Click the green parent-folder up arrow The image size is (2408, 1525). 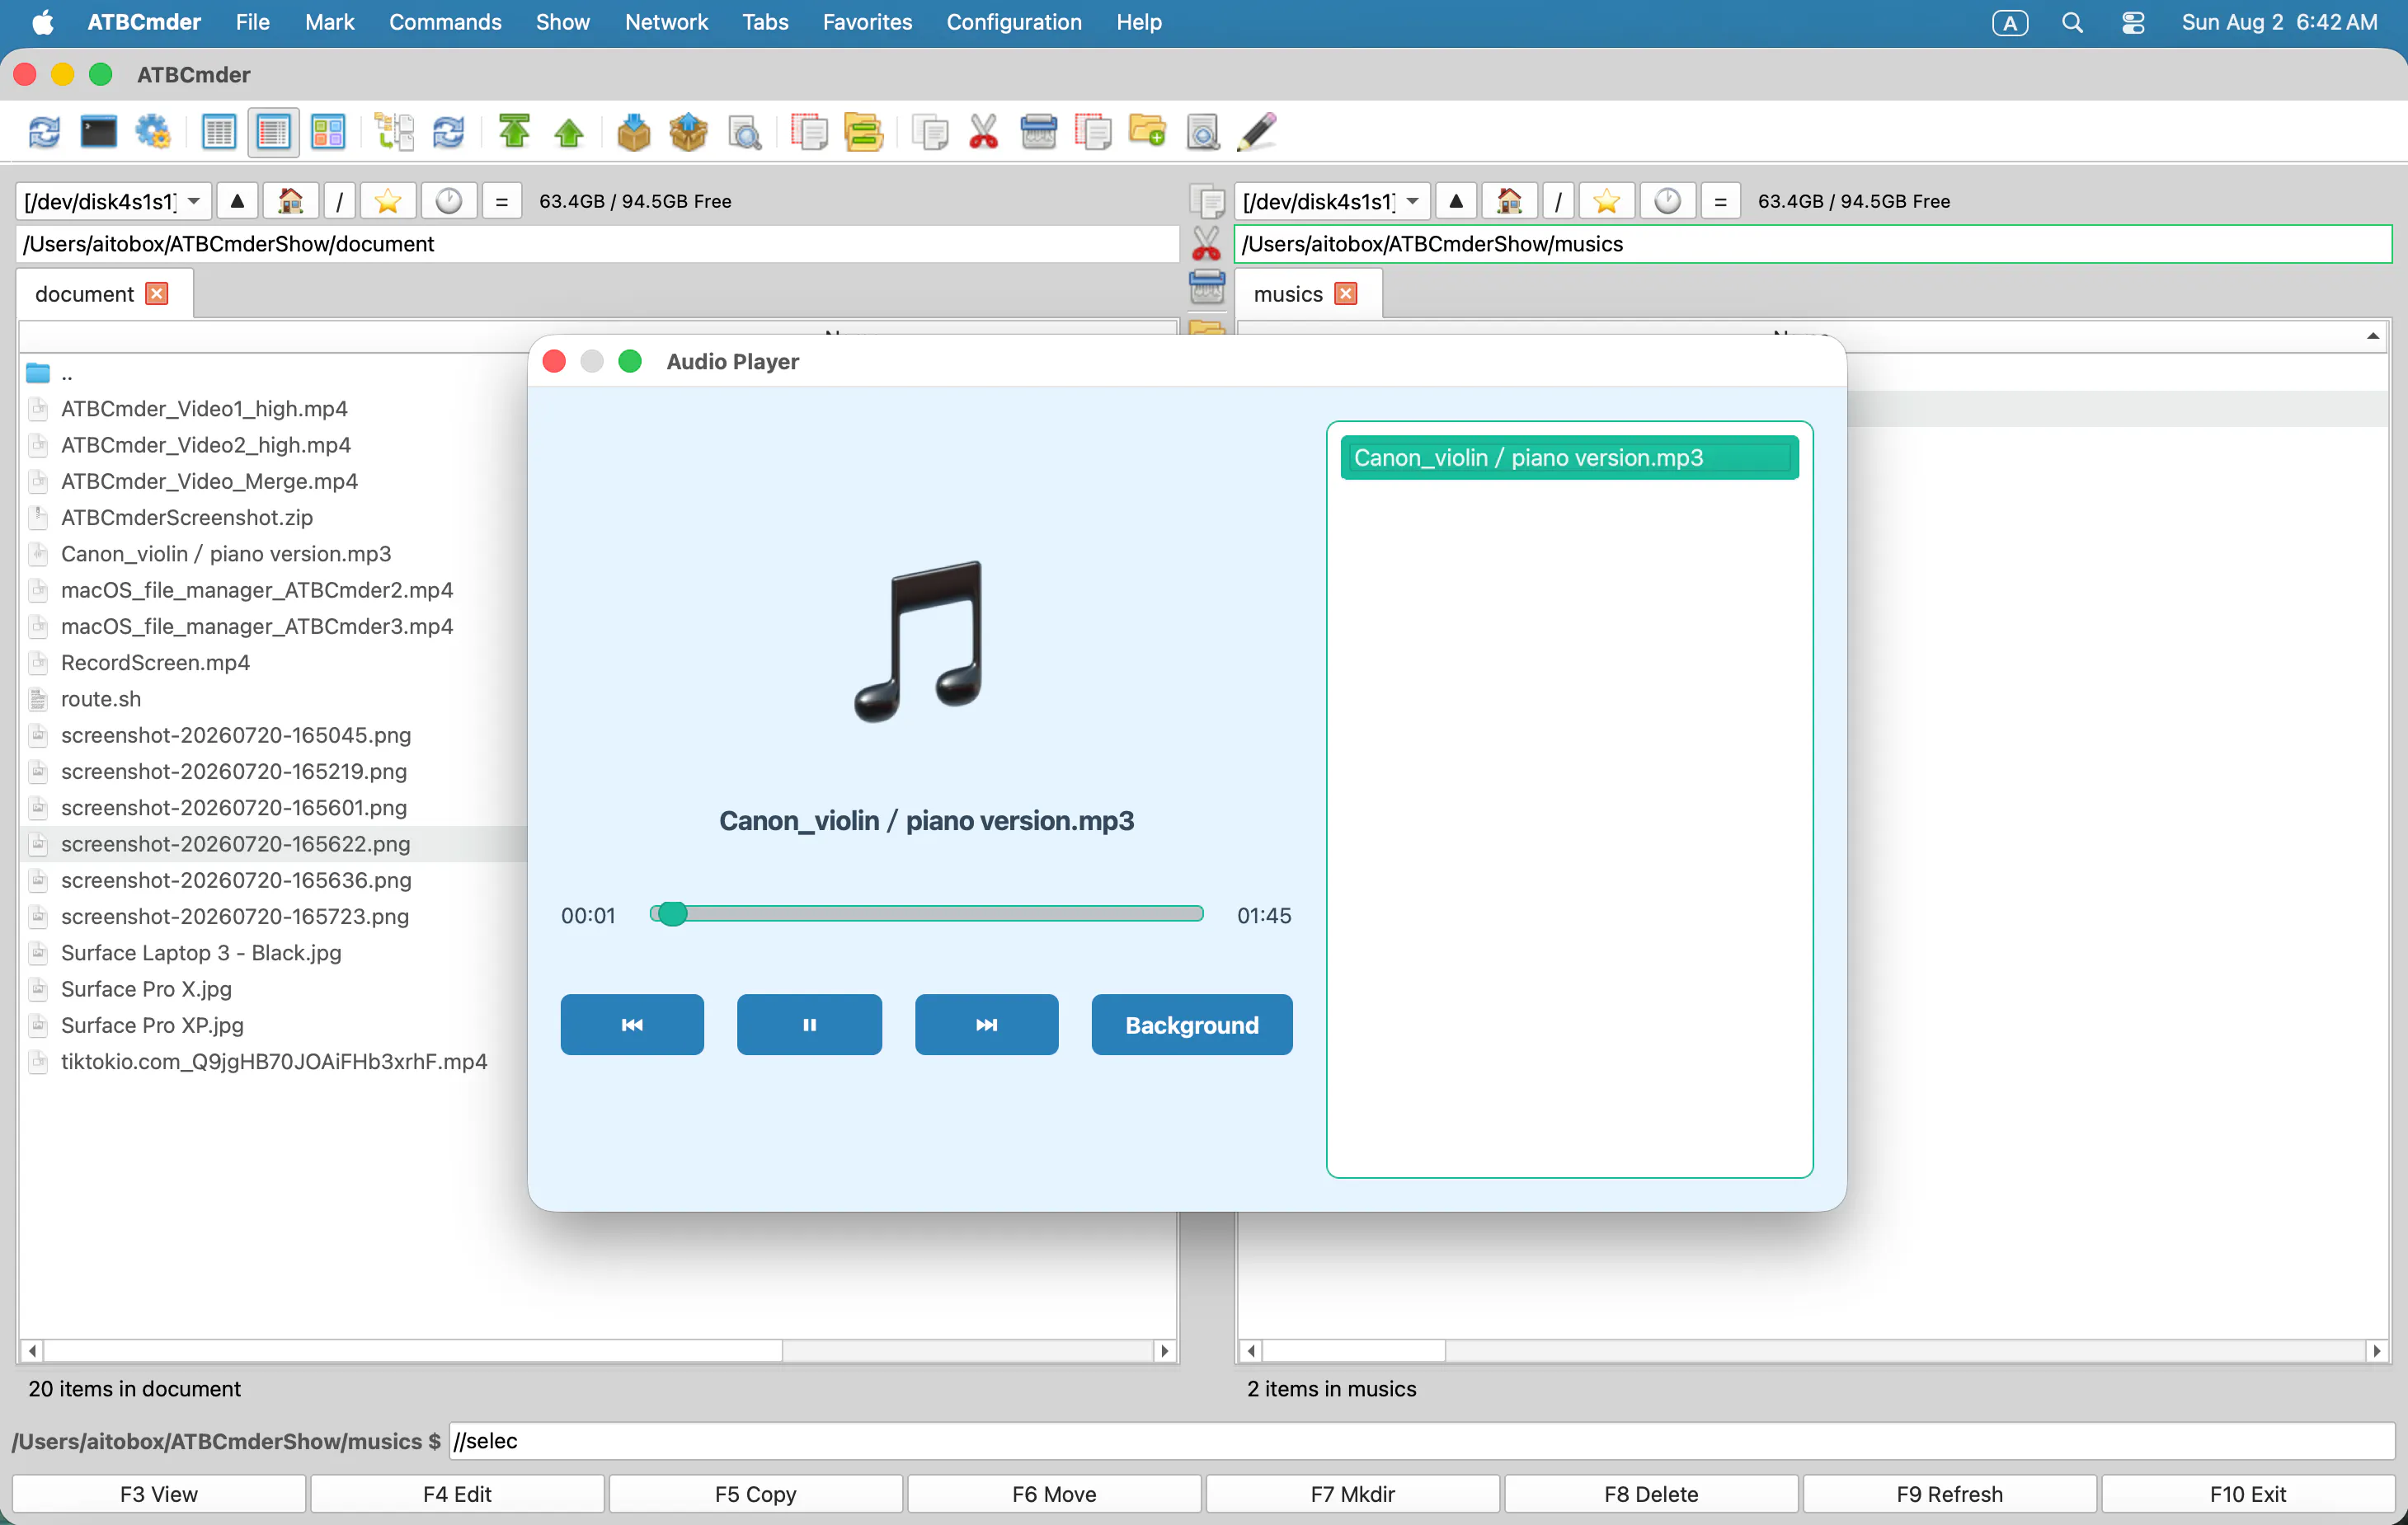click(569, 132)
